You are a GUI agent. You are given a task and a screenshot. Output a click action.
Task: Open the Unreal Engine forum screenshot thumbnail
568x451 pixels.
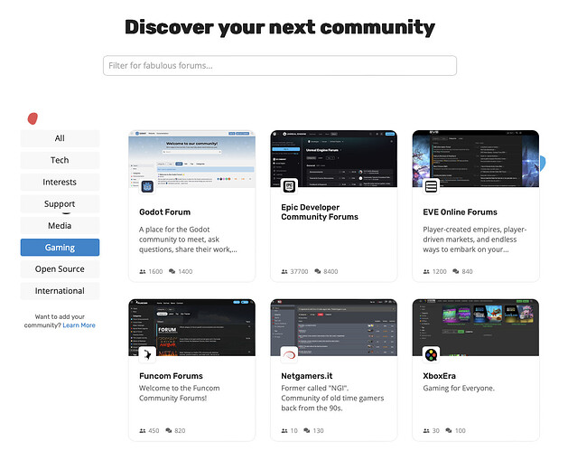(333, 159)
